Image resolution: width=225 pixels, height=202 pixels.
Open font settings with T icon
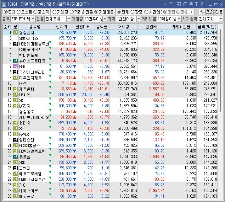(197, 4)
